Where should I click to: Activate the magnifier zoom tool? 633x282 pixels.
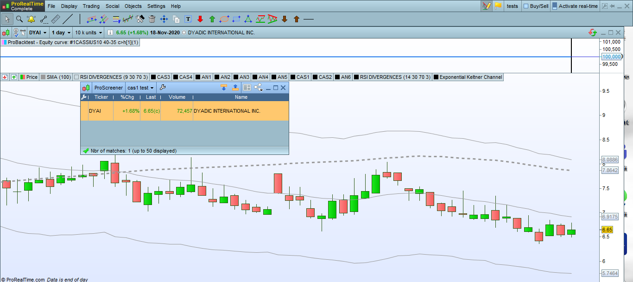coord(19,19)
